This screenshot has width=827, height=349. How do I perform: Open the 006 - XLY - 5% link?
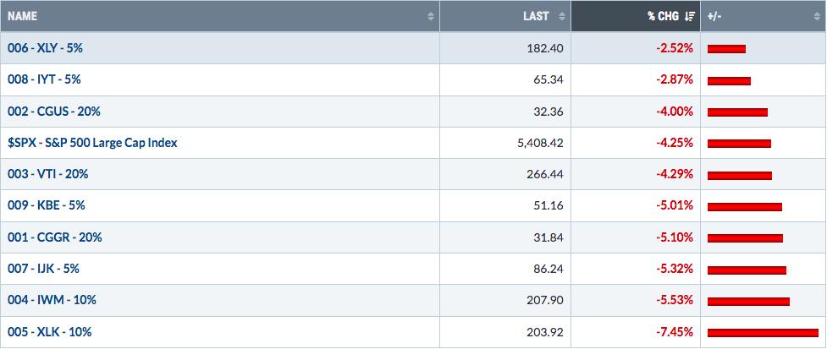(x=45, y=48)
